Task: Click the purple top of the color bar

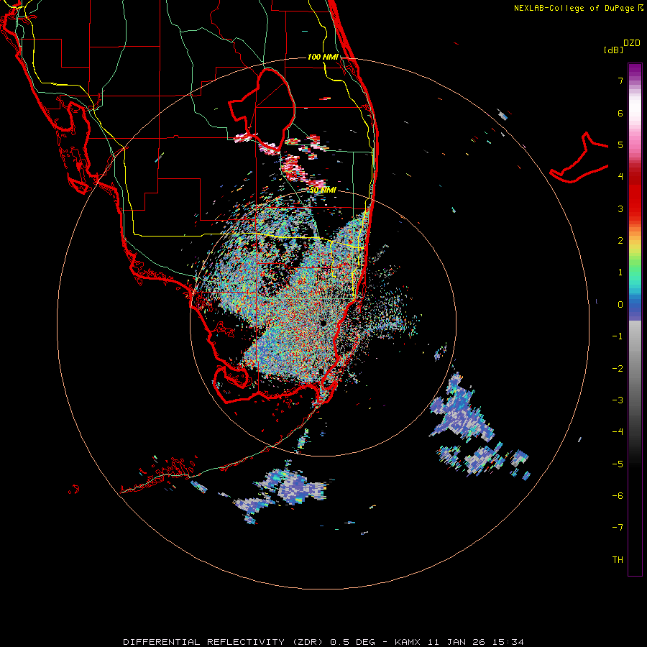Action: pos(635,70)
